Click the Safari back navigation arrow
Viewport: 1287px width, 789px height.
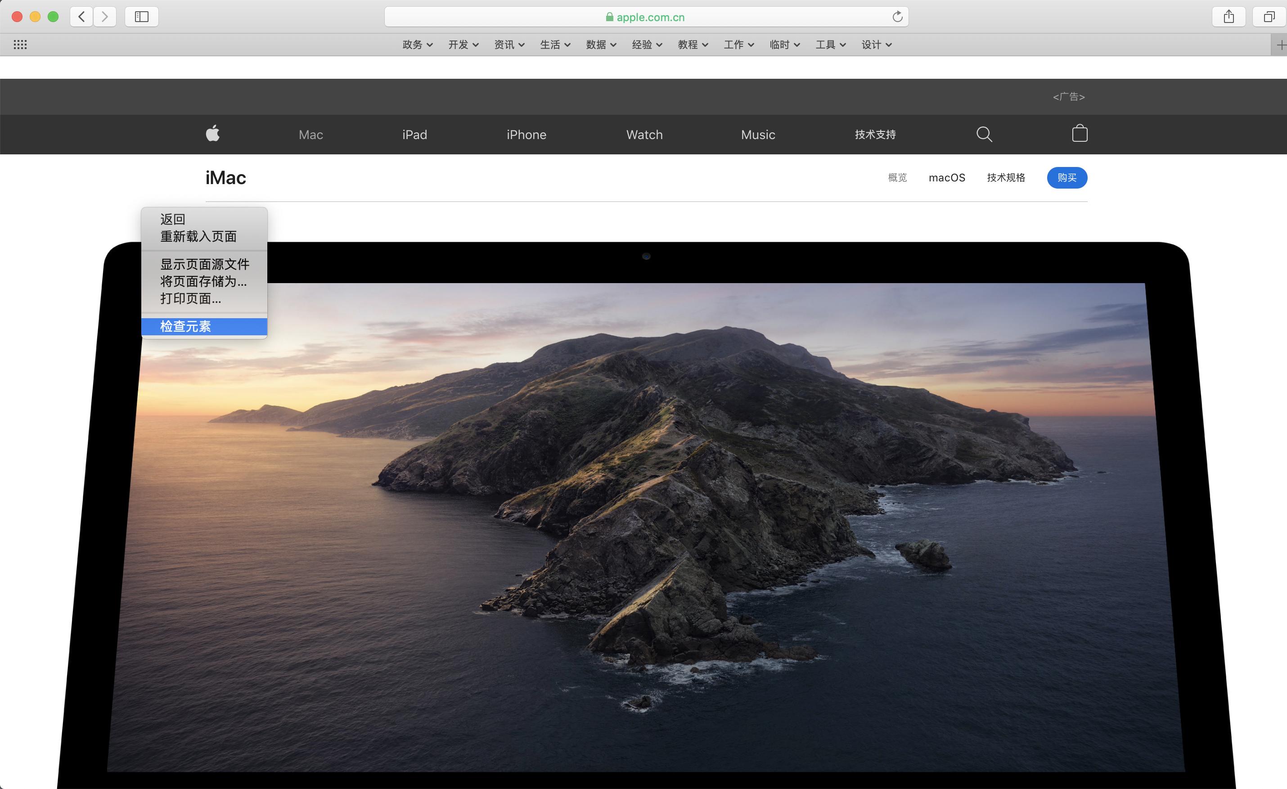coord(81,17)
